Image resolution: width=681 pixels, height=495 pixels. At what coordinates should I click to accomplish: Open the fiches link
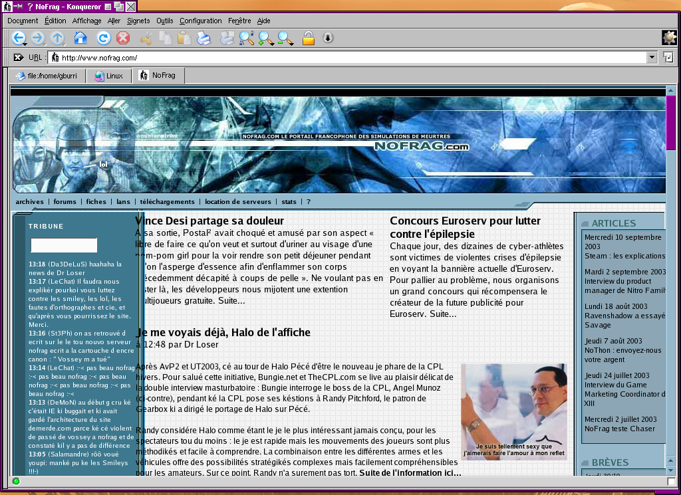click(x=96, y=202)
